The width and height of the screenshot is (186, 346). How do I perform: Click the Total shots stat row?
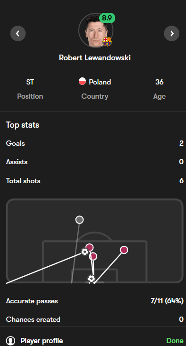point(95,181)
